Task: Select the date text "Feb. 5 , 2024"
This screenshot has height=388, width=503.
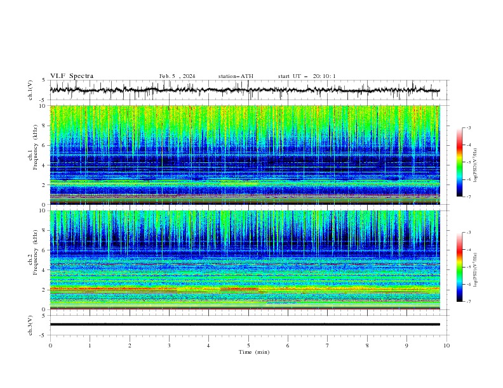Action: pyautogui.click(x=177, y=76)
